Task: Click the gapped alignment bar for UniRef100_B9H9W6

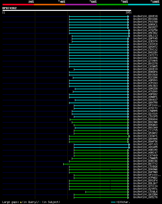Action: [99, 170]
